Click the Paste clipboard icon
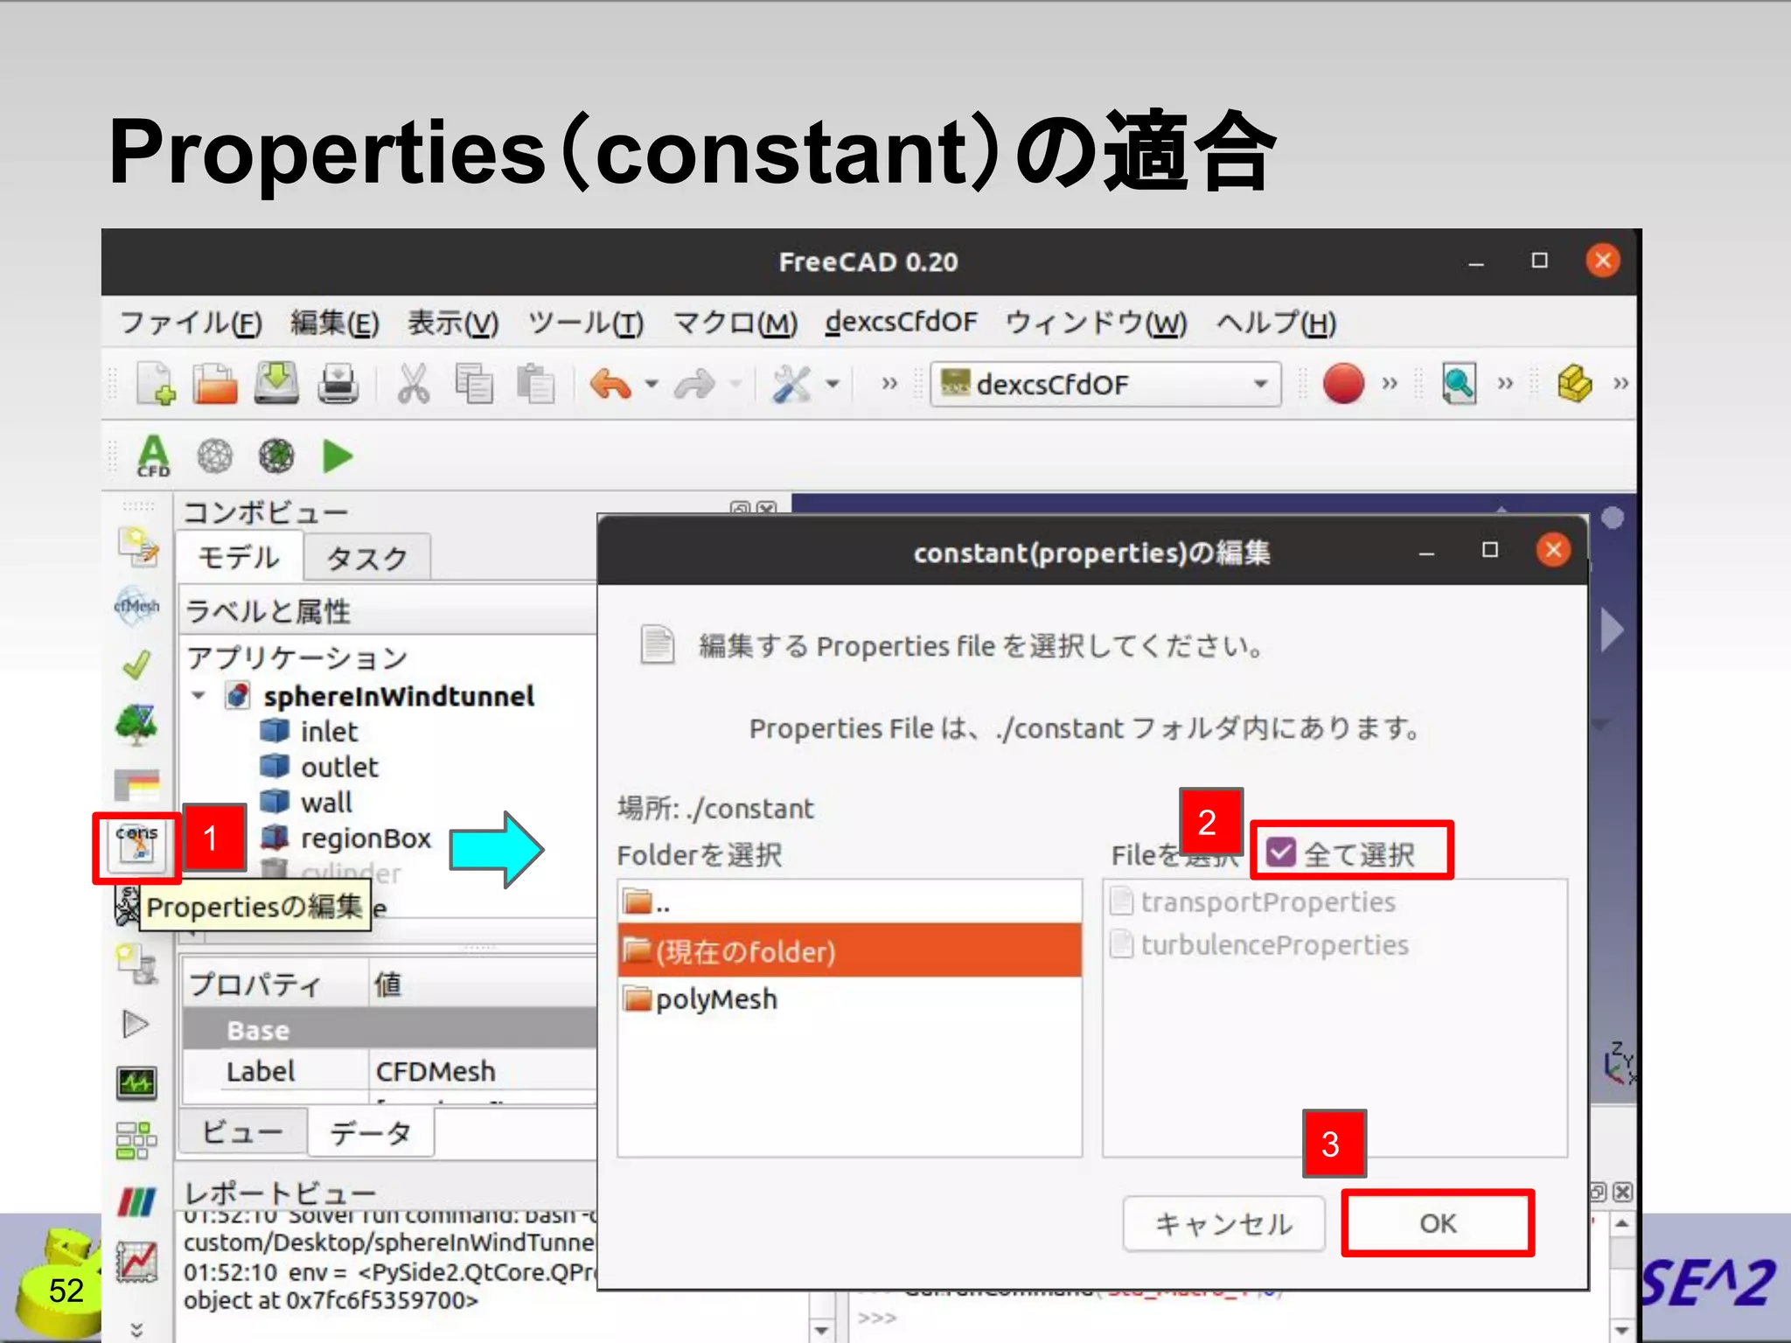This screenshot has width=1791, height=1343. 535,384
